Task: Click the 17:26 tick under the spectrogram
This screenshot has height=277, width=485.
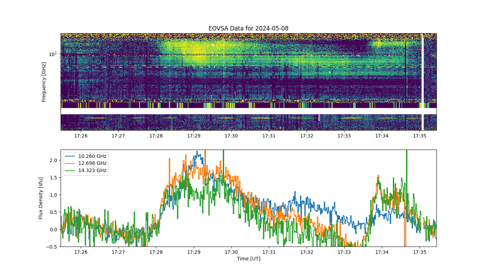Action: pos(81,136)
